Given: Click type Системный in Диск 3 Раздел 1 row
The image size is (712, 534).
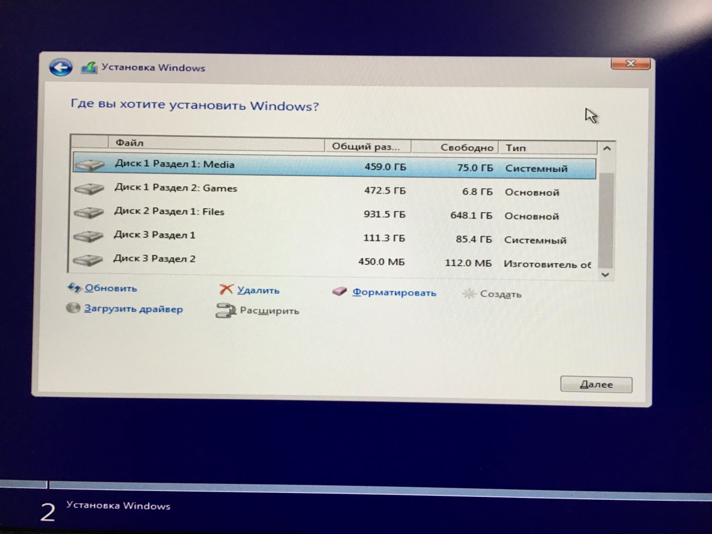Looking at the screenshot, I should tap(535, 240).
